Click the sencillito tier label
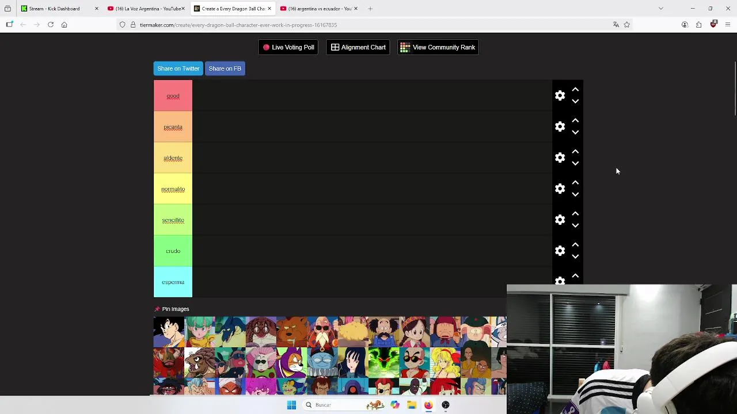The height and width of the screenshot is (414, 737). click(173, 220)
